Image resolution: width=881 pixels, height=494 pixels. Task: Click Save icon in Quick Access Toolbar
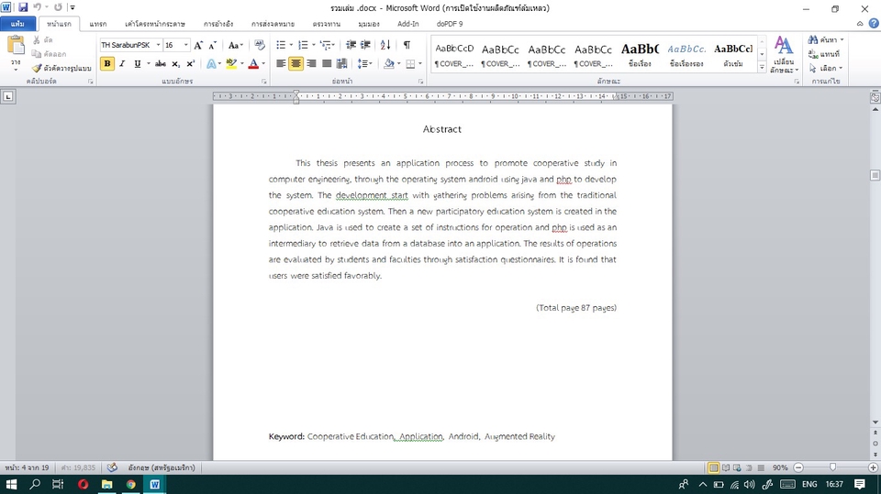(23, 7)
